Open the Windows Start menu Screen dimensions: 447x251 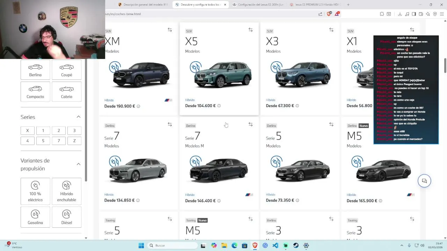click(x=141, y=245)
